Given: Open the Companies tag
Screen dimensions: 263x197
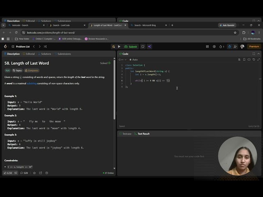Looking at the screenshot, I should [32, 71].
